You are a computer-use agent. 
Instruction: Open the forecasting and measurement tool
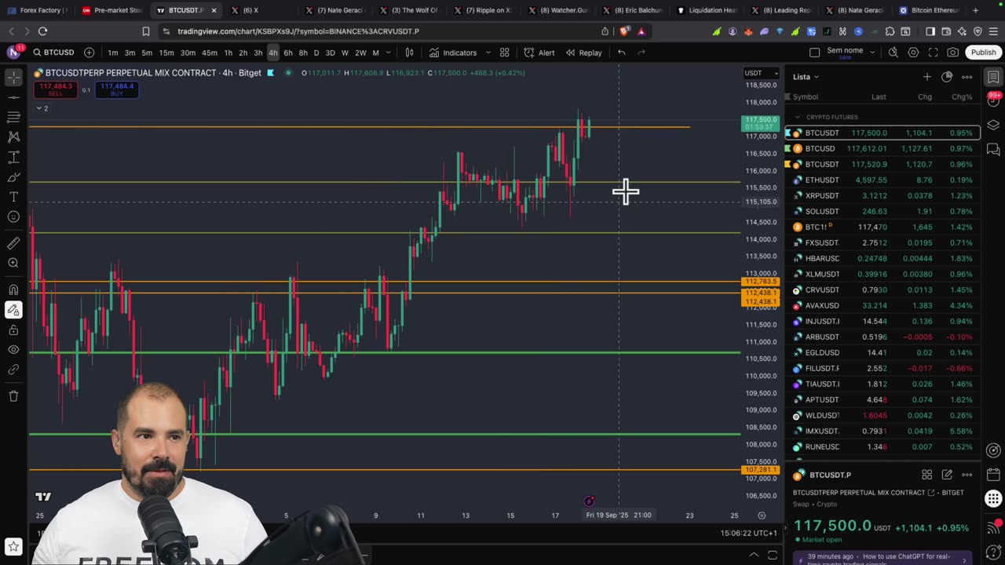[x=13, y=157]
